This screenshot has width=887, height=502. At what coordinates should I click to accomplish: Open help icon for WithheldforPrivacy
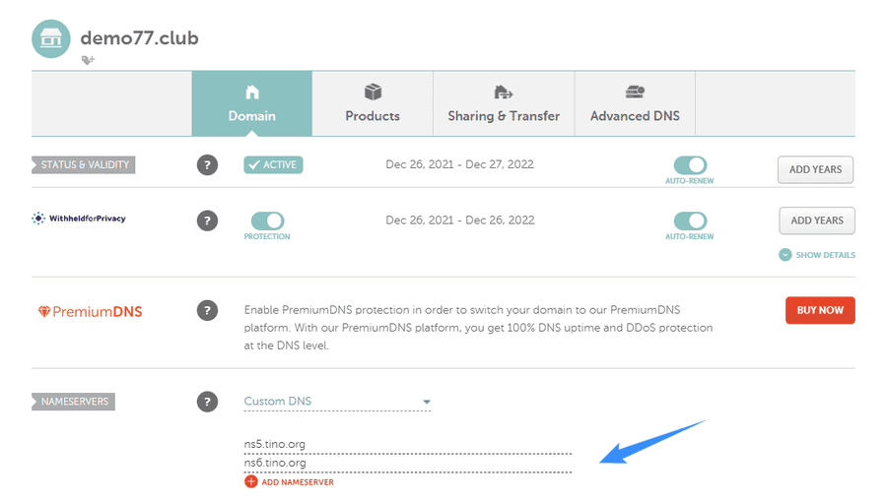207,220
